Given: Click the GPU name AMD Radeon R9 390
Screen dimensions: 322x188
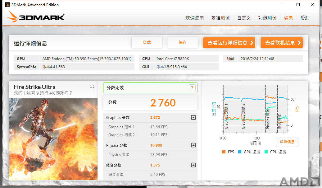Looking at the screenshot, I should [x=87, y=59].
